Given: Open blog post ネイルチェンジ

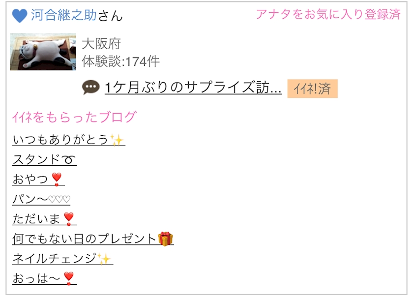Looking at the screenshot, I should coord(63,259).
